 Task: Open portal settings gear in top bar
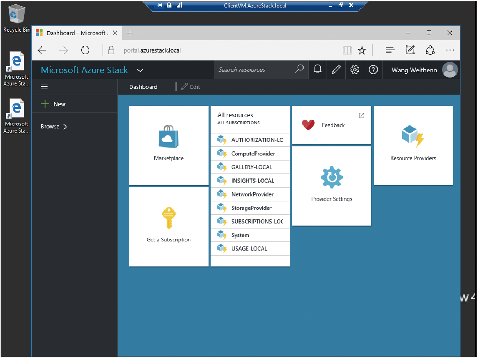[x=355, y=70]
